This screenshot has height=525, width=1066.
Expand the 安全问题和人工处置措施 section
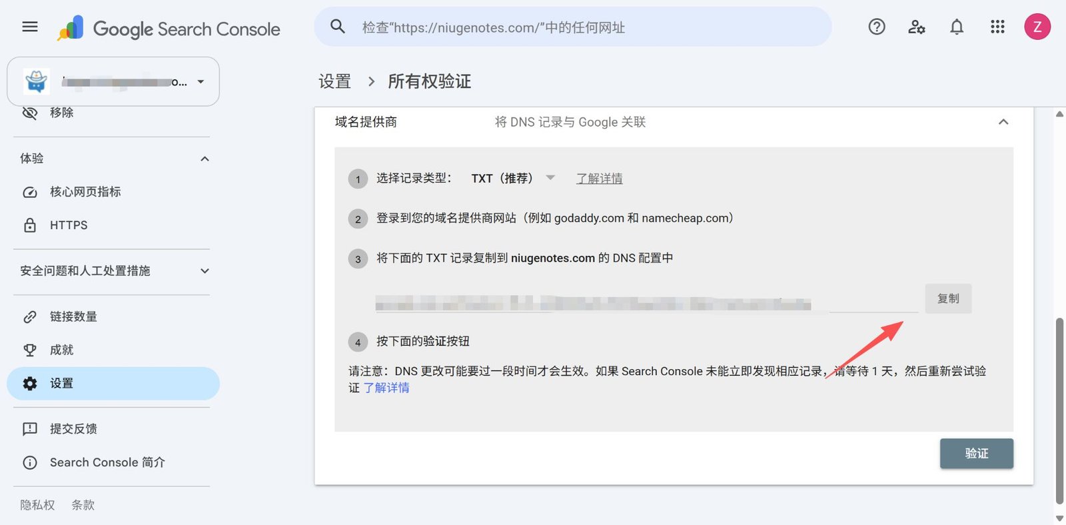[x=205, y=270]
